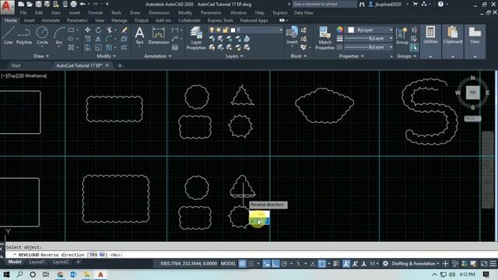Click the Help question mark icon

click(x=440, y=4)
